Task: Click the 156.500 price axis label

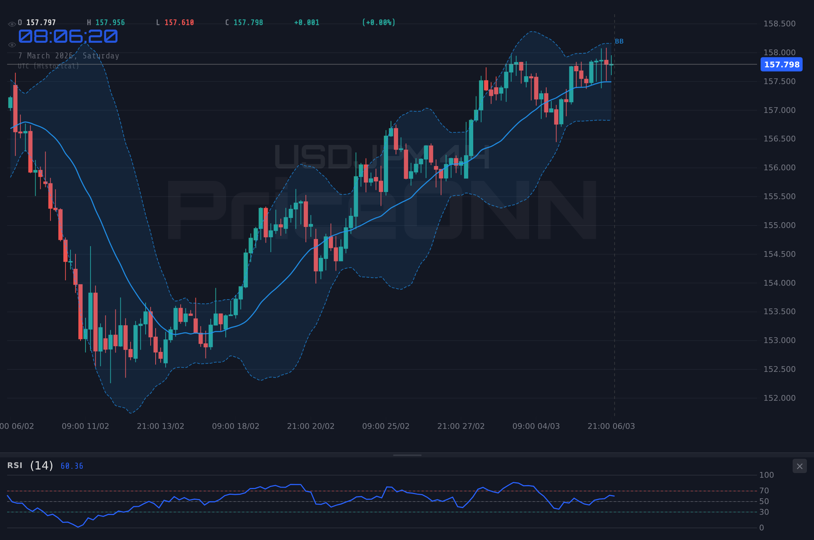Action: pyautogui.click(x=779, y=139)
